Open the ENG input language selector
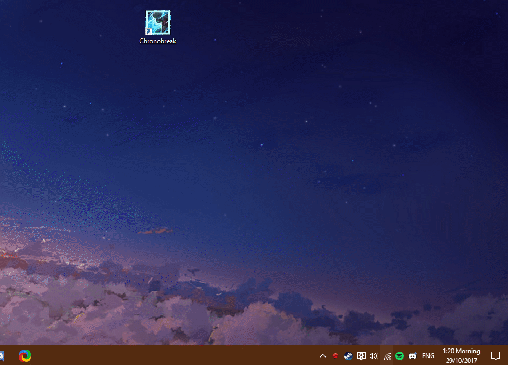The image size is (508, 365). [428, 356]
